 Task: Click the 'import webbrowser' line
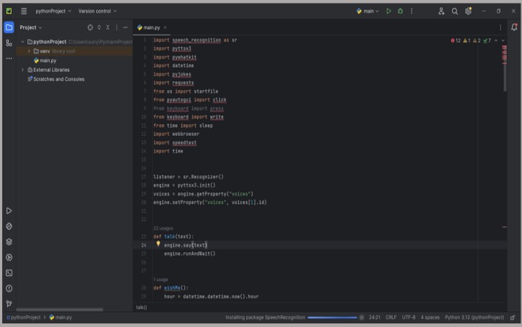176,134
